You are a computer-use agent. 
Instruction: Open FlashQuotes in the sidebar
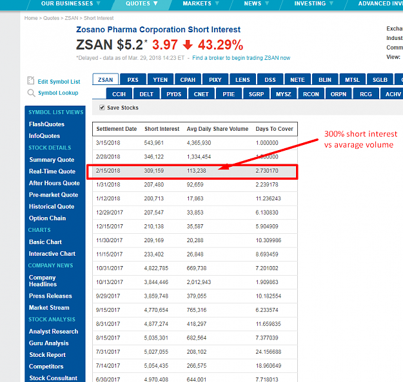(46, 124)
